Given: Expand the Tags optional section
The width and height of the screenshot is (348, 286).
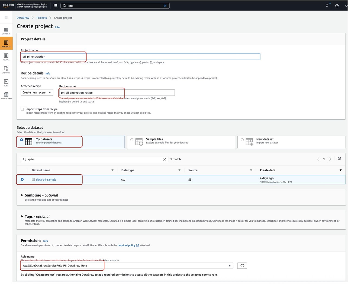Looking at the screenshot, I should pos(22,216).
